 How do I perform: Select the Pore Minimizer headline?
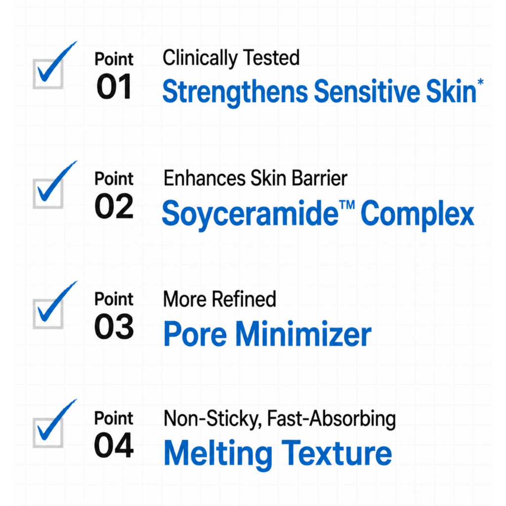pyautogui.click(x=267, y=334)
